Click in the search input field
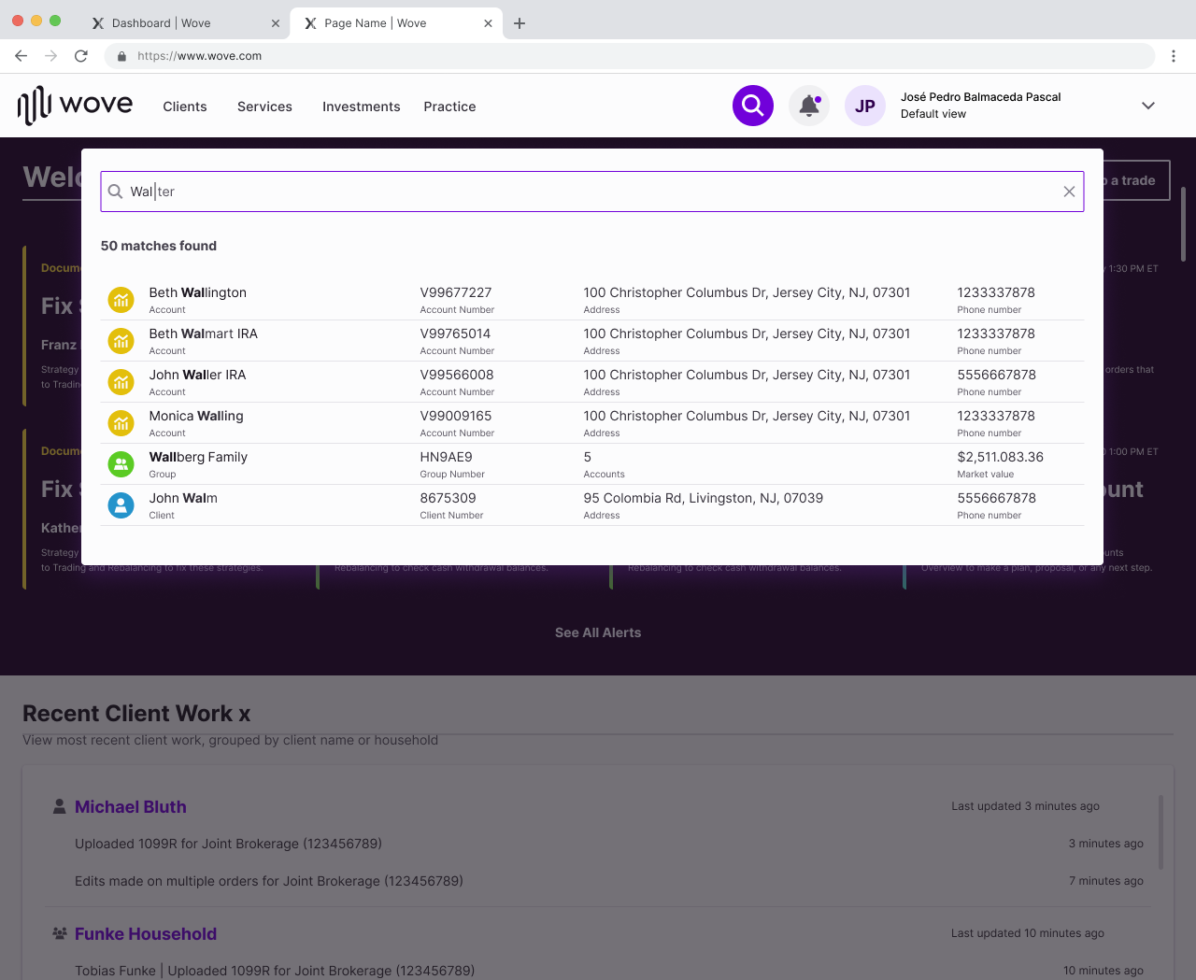1196x980 pixels. (x=598, y=192)
